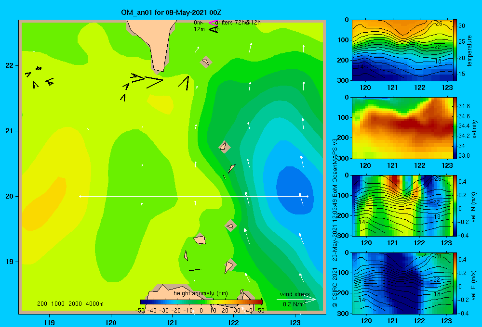Click the 'wind stress' label

coord(295,294)
